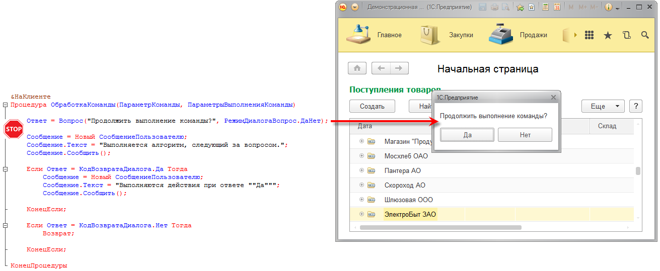The width and height of the screenshot is (660, 271).
Task: Click the vertical scrollbar thumb of the list
Action: click(638, 171)
